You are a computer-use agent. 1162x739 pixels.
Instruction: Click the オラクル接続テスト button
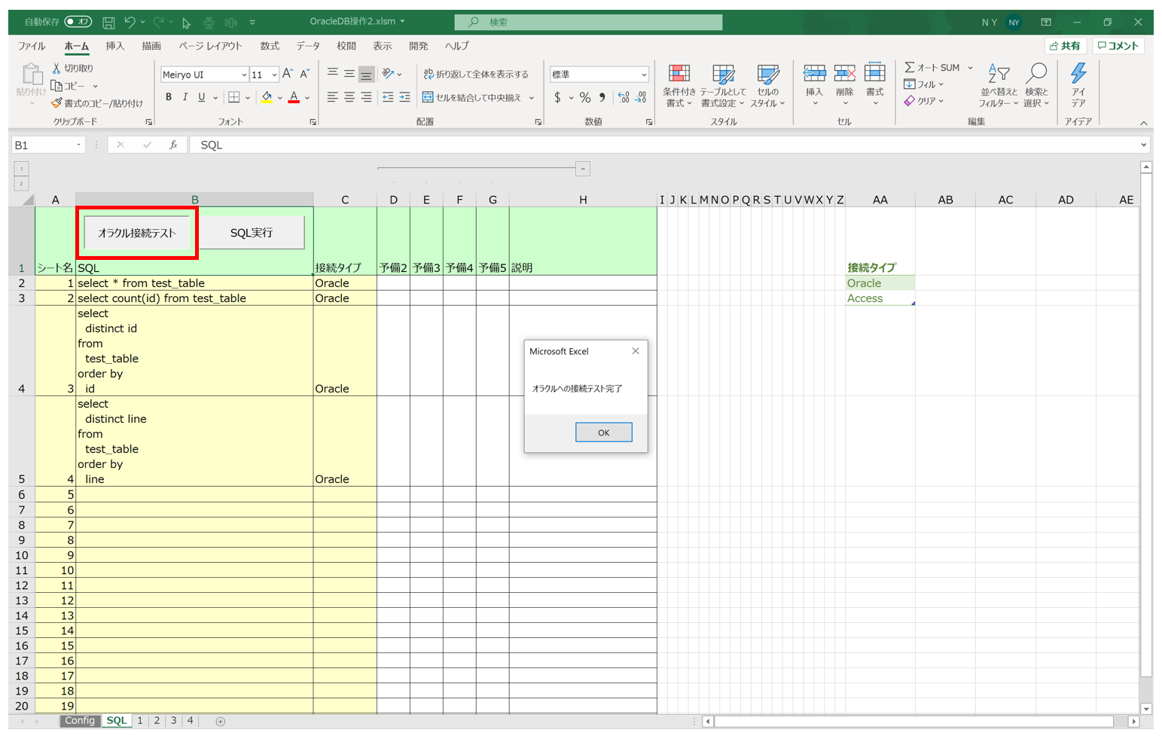137,233
